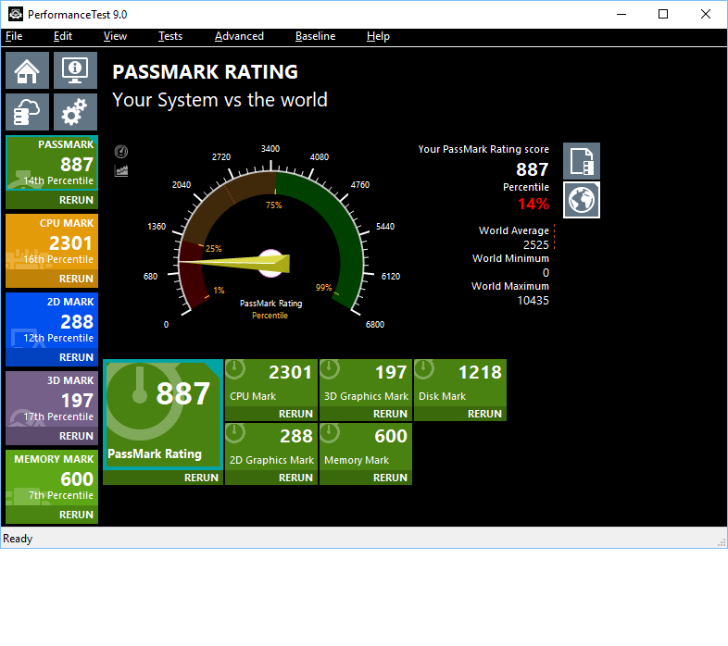728x646 pixels.
Task: Click the save results document icon
Action: (x=582, y=161)
